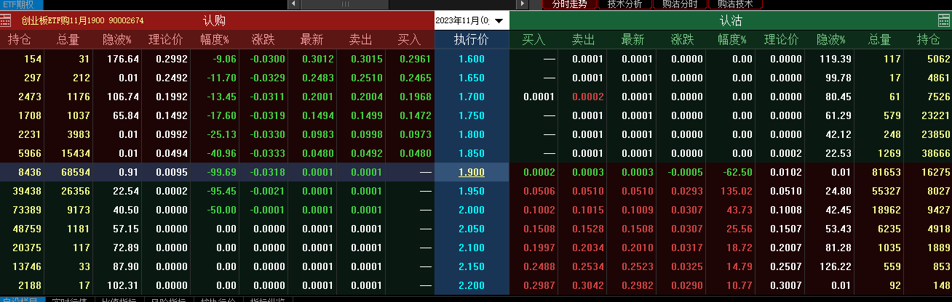Click put implied volatility 126.22
Viewport: 952px width, 302px height.
[836, 266]
